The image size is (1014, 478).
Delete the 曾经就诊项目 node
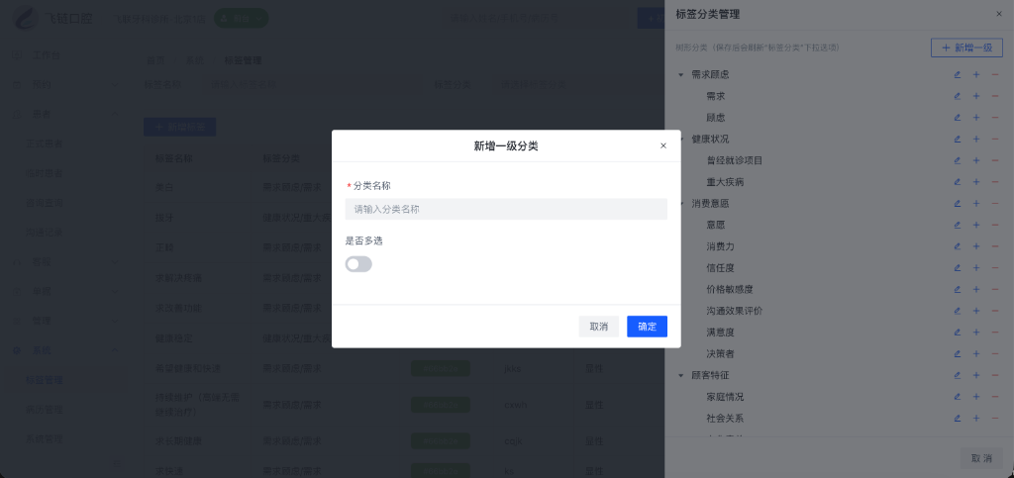(995, 160)
